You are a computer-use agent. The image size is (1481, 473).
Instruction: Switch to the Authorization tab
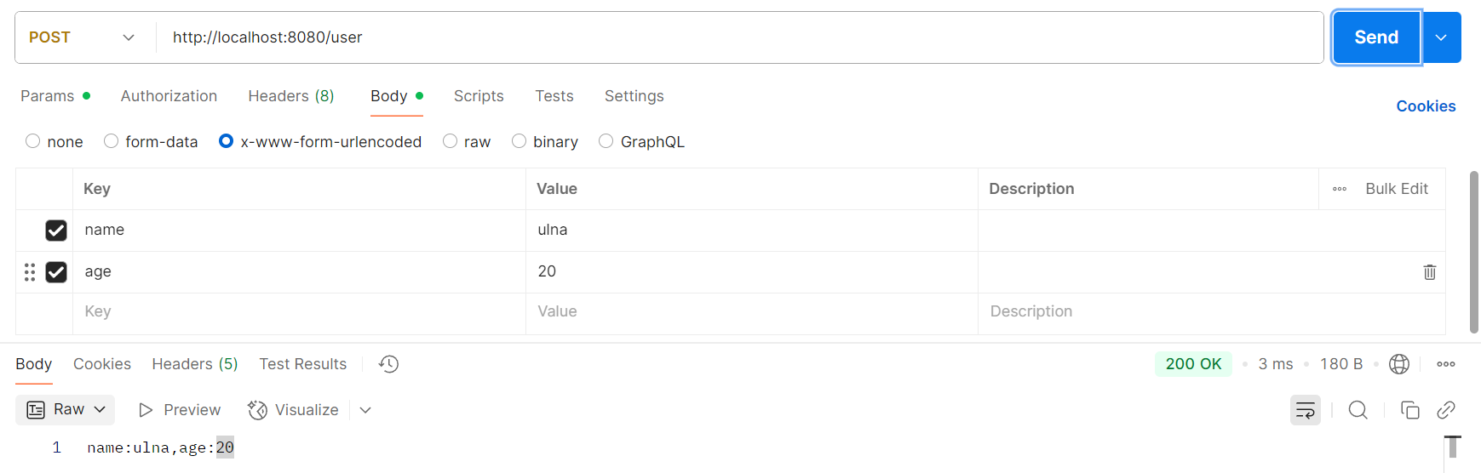(x=169, y=96)
